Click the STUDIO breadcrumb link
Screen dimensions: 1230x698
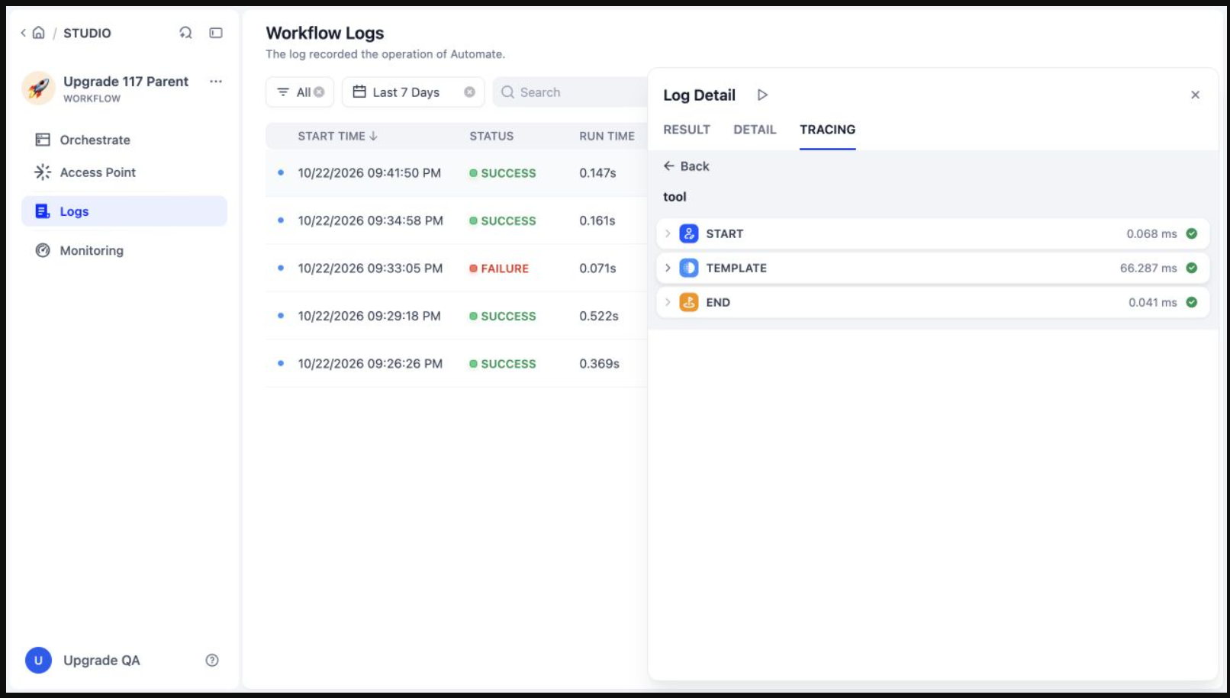(87, 33)
